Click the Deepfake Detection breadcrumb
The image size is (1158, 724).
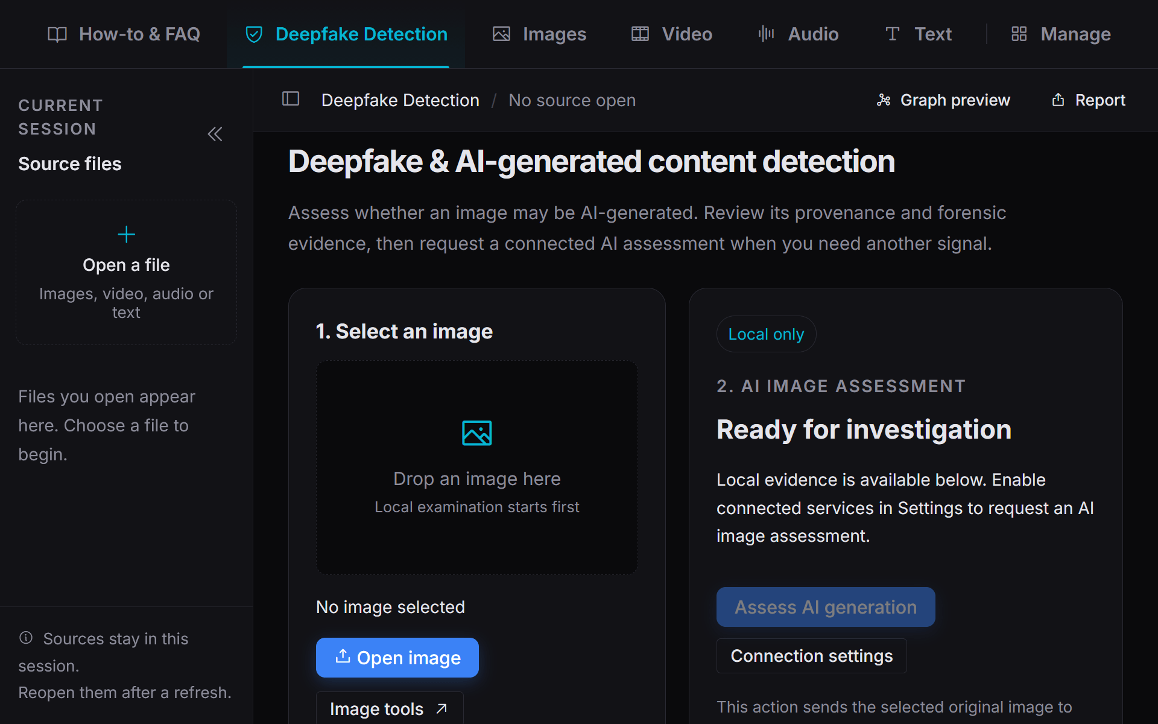[x=400, y=100]
